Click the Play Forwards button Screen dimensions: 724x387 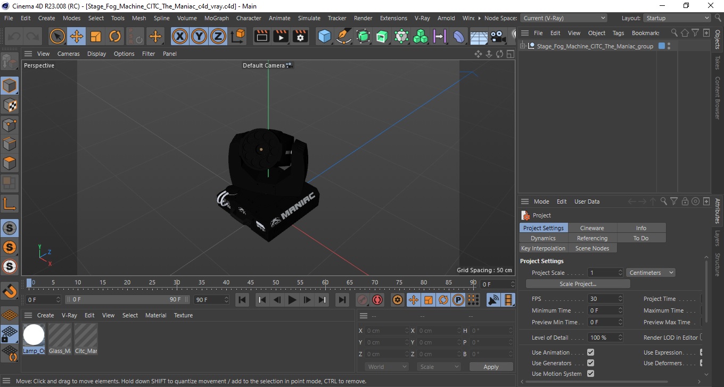(x=292, y=300)
